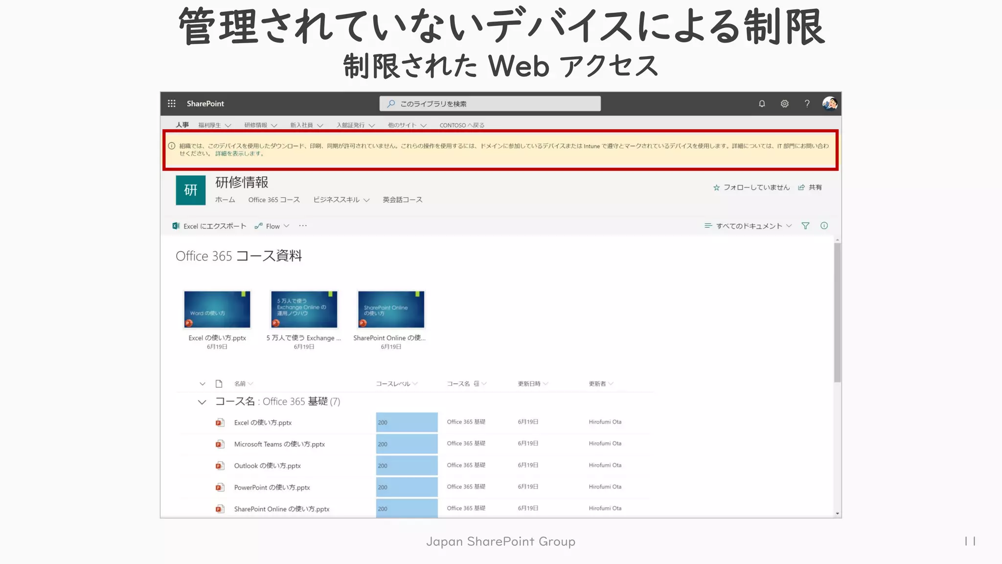Open the Word の使い方 thumbnail
Screen dimensions: 1002x564
217,309
